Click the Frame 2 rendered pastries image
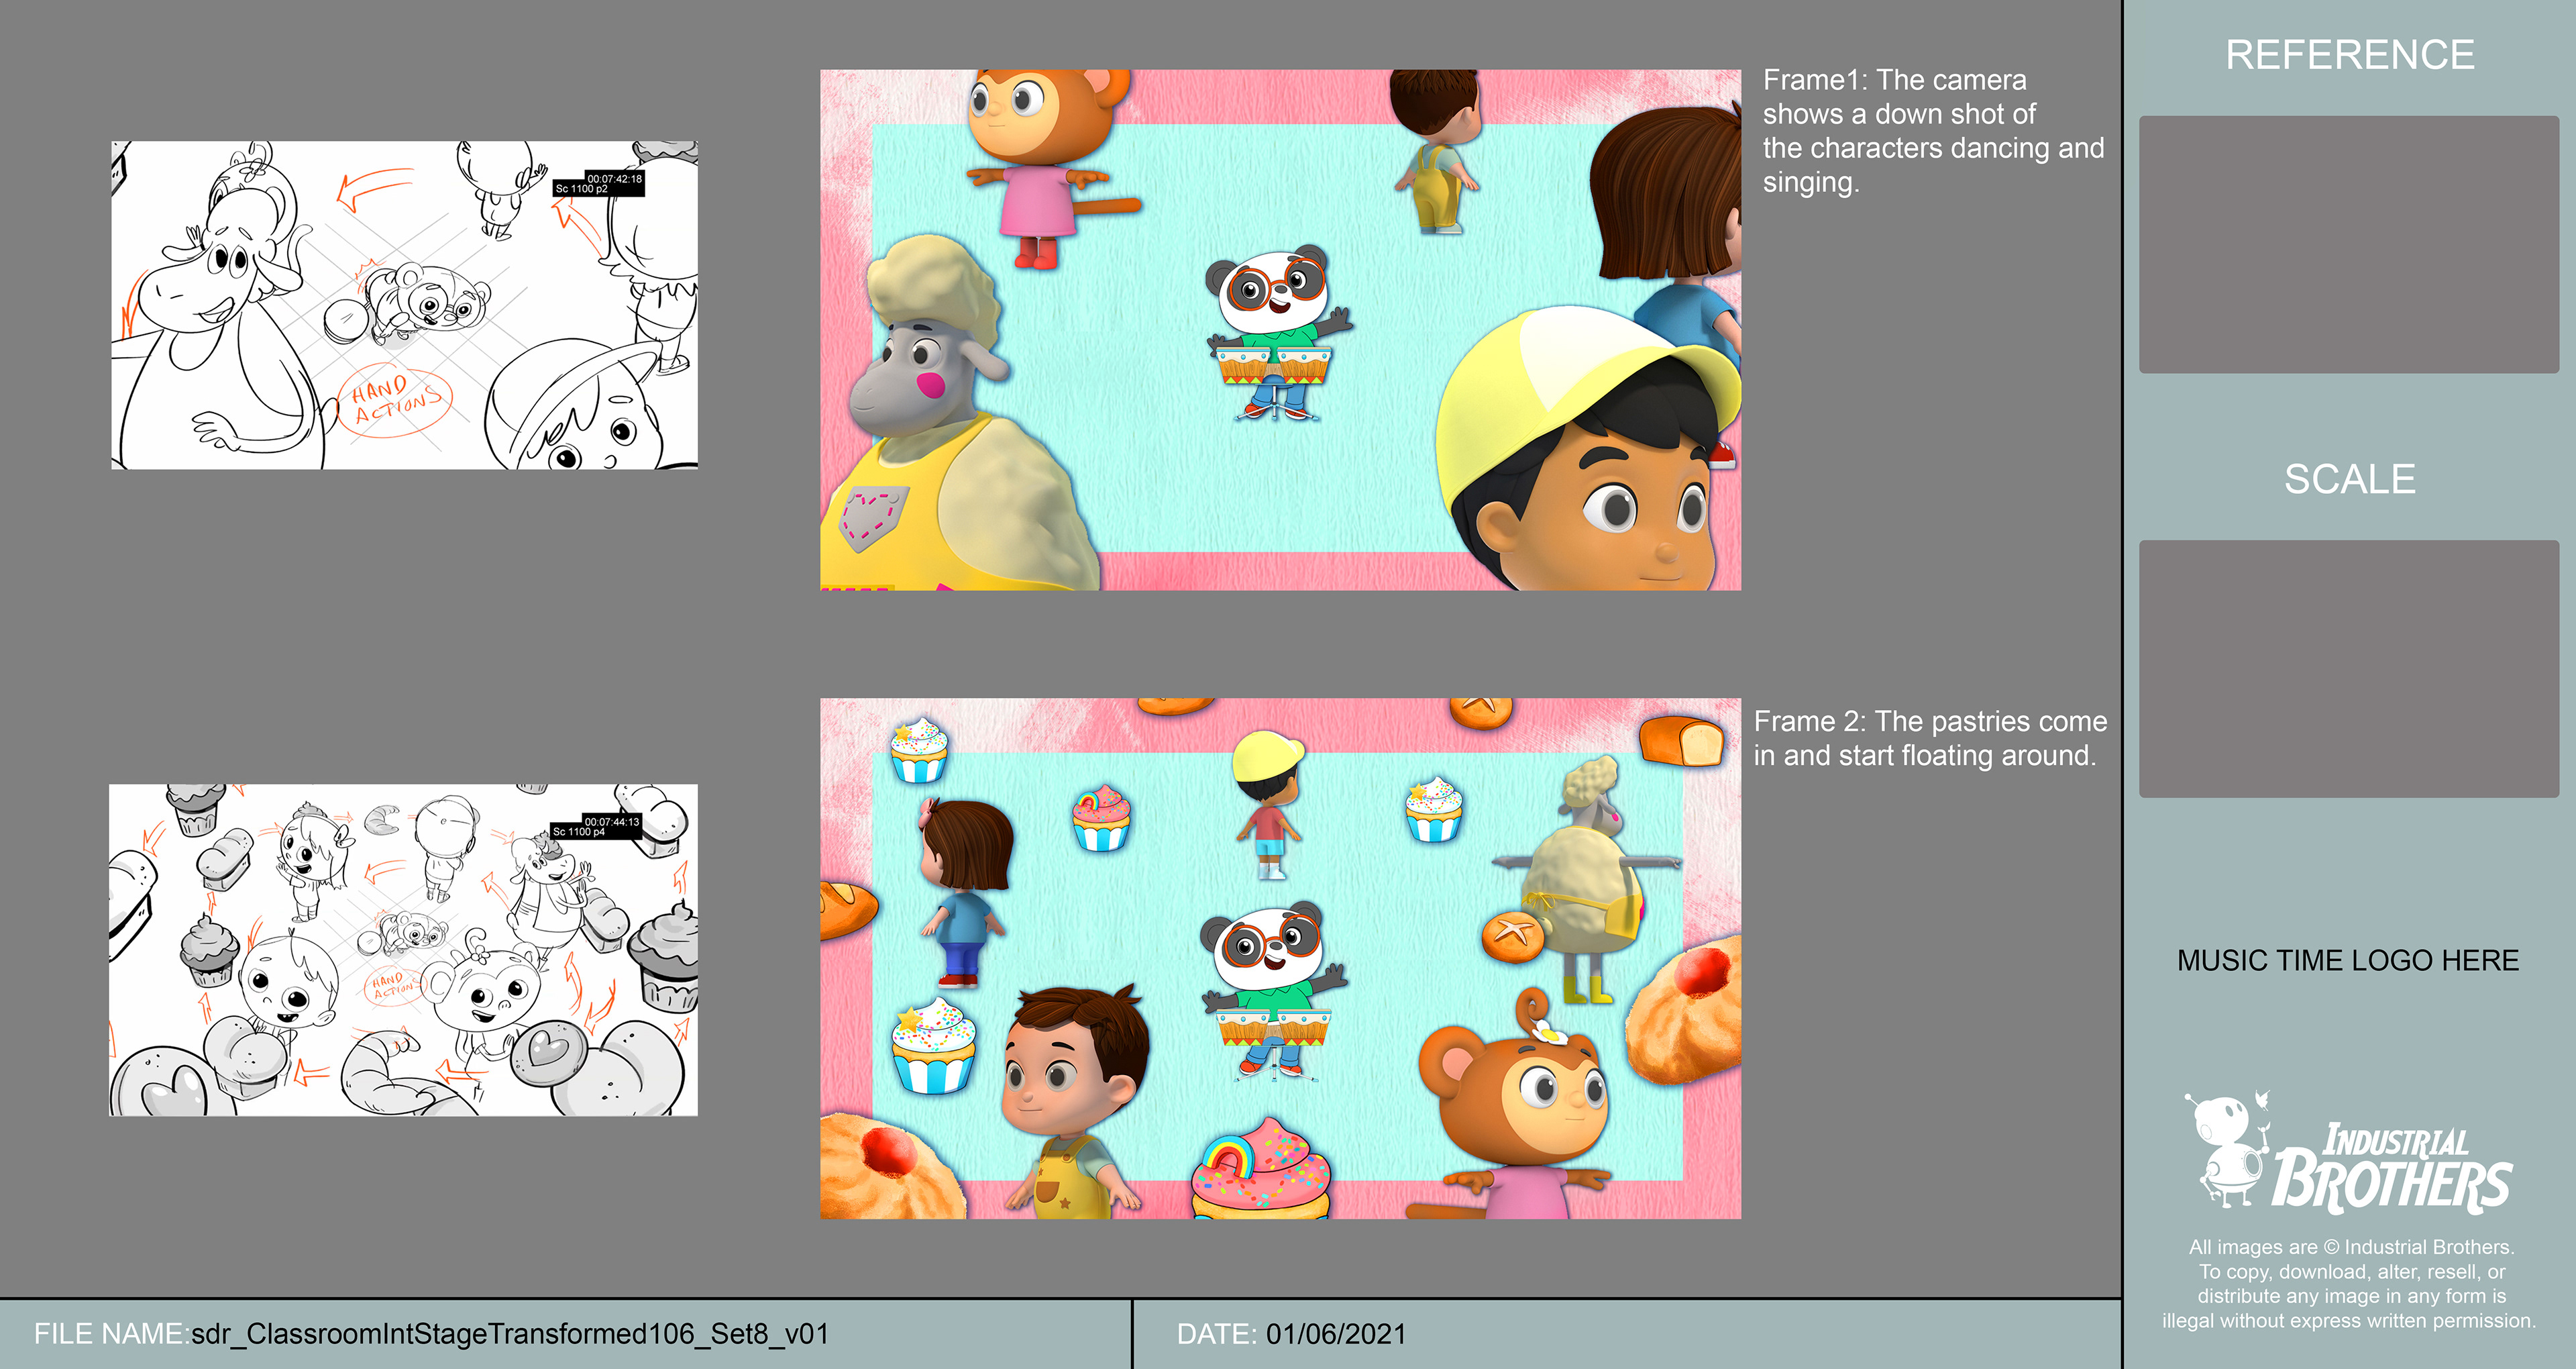2576x1369 pixels. tap(1280, 958)
